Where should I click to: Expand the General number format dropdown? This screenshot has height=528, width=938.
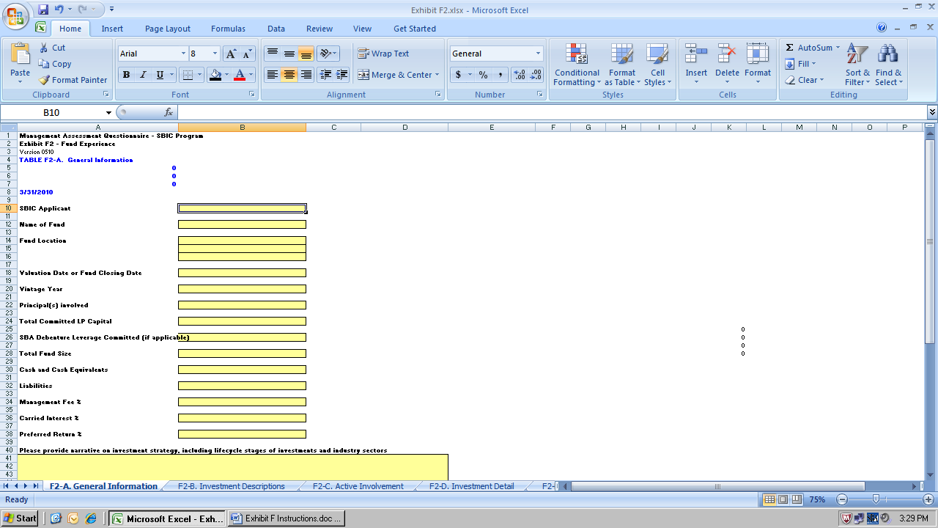(x=538, y=54)
